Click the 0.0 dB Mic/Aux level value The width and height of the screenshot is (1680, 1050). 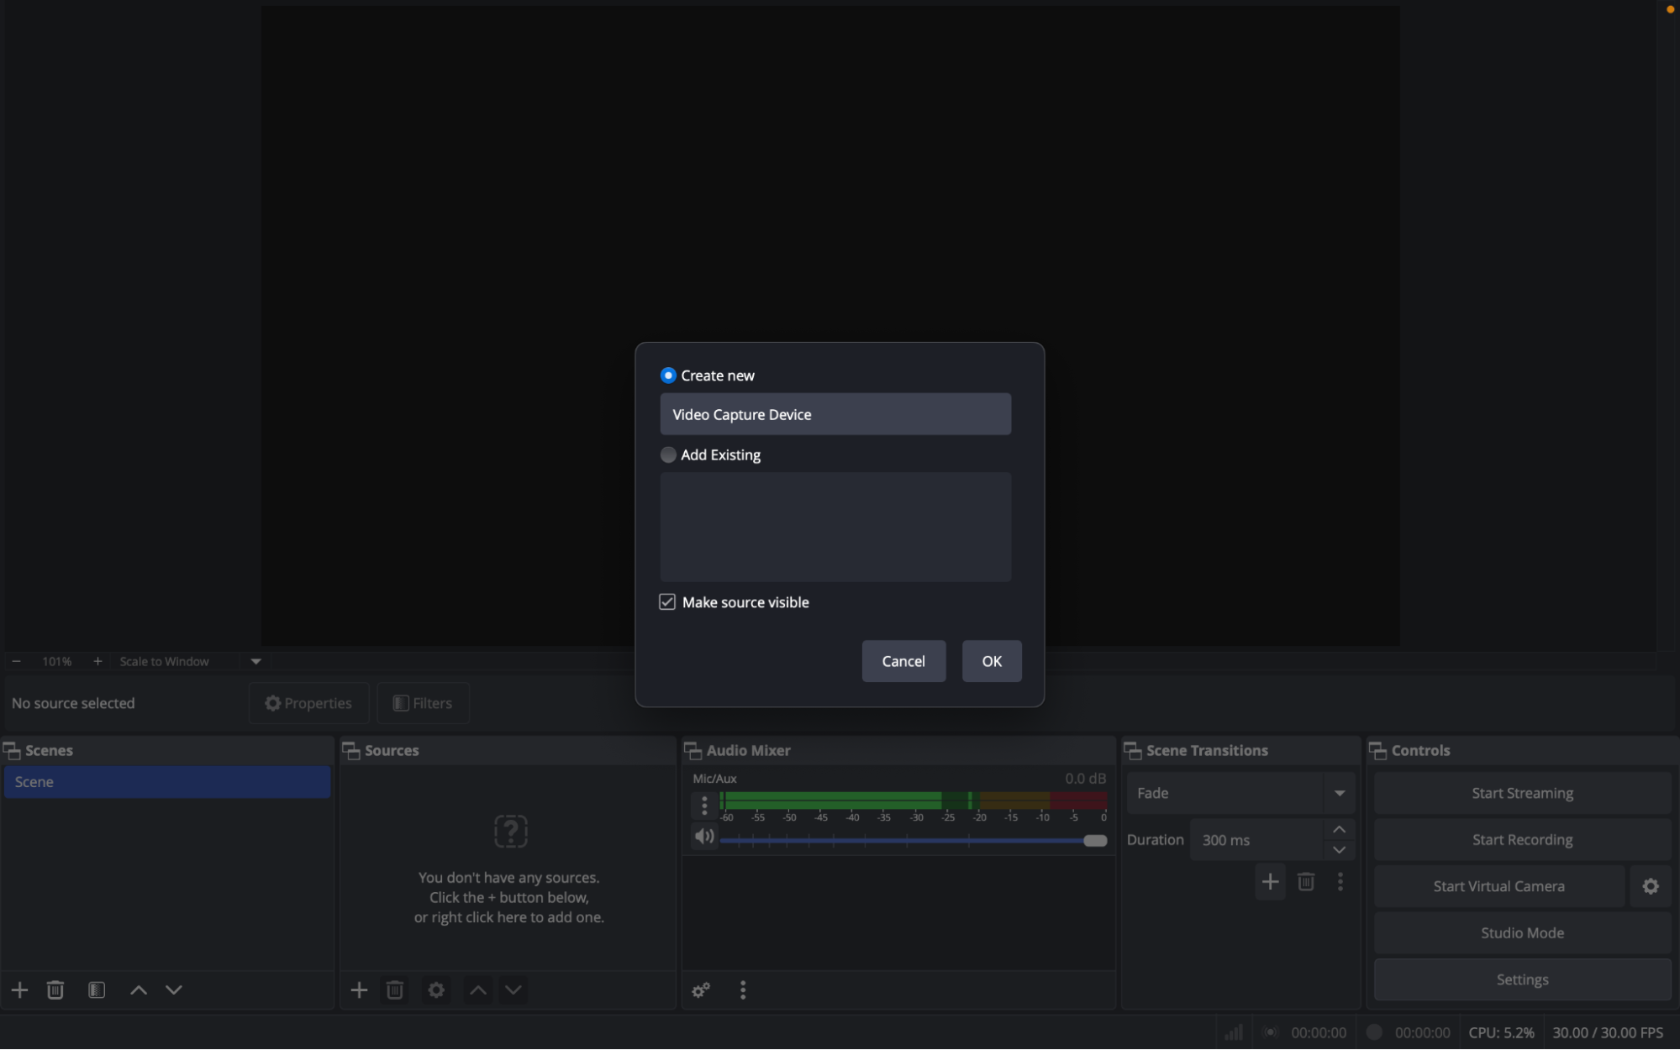click(1085, 779)
